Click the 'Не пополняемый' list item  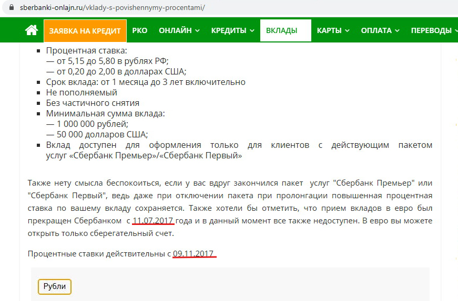(82, 93)
